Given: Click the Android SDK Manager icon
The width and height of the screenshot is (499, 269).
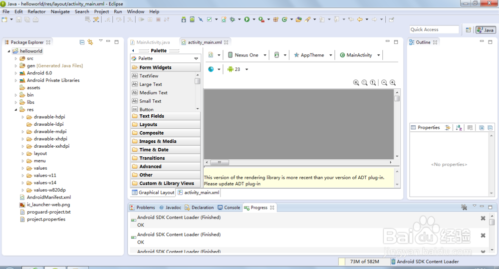Looking at the screenshot, I should pos(184,19).
